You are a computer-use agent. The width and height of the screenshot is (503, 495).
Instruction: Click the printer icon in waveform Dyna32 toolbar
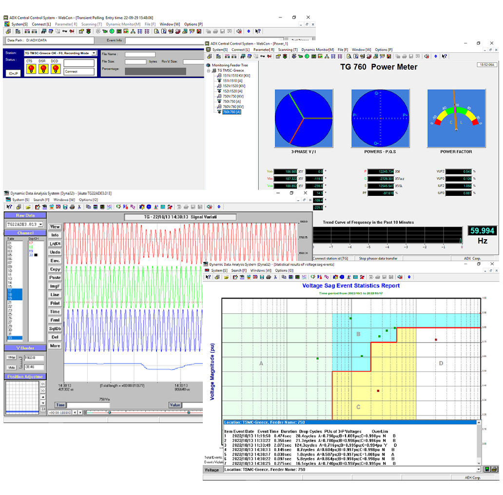[x=72, y=207]
